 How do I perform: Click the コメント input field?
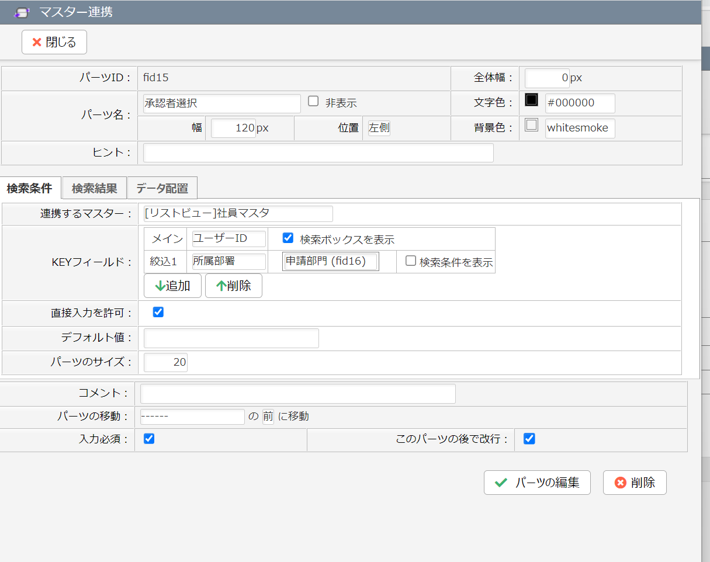(x=298, y=394)
